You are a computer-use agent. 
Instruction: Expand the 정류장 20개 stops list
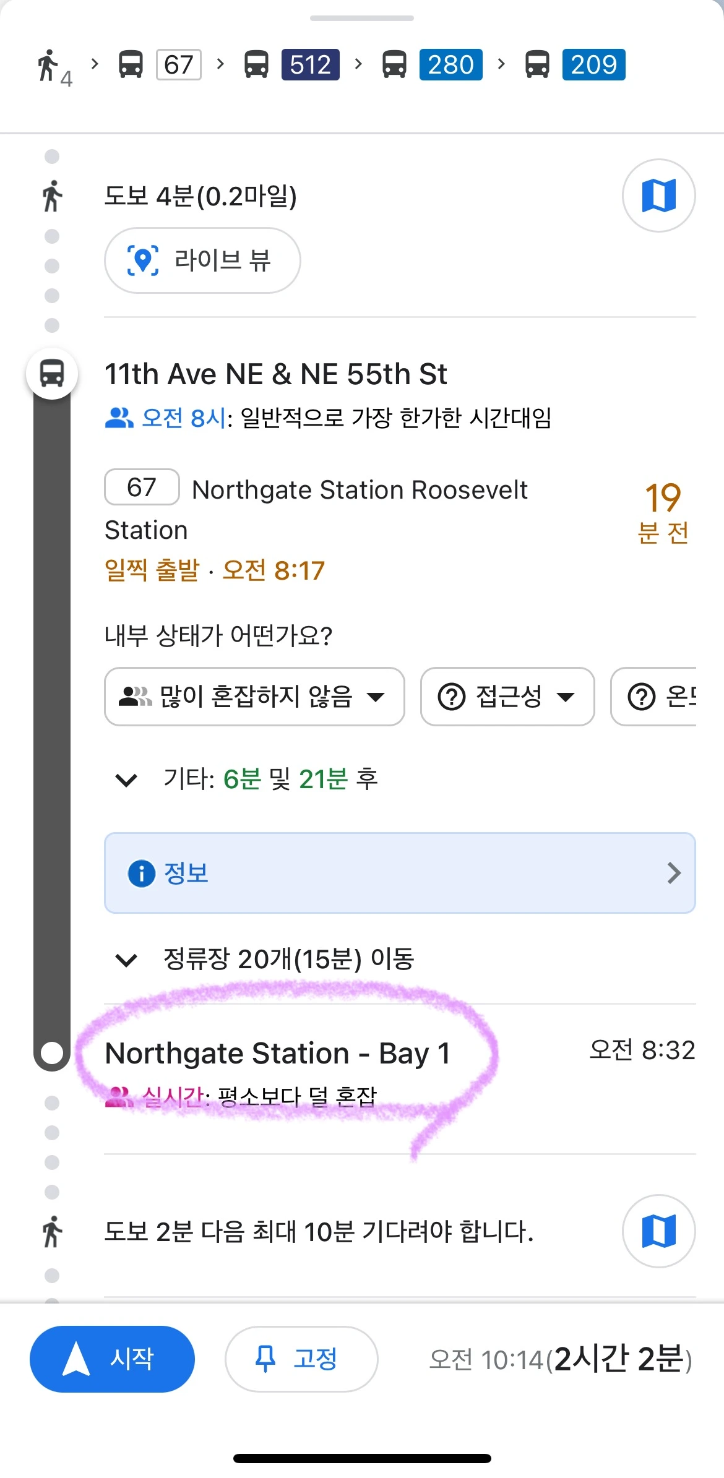coord(126,960)
